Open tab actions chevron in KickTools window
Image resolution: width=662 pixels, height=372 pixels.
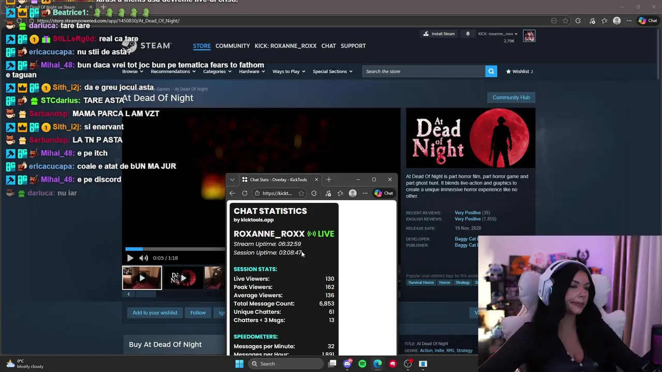232,180
